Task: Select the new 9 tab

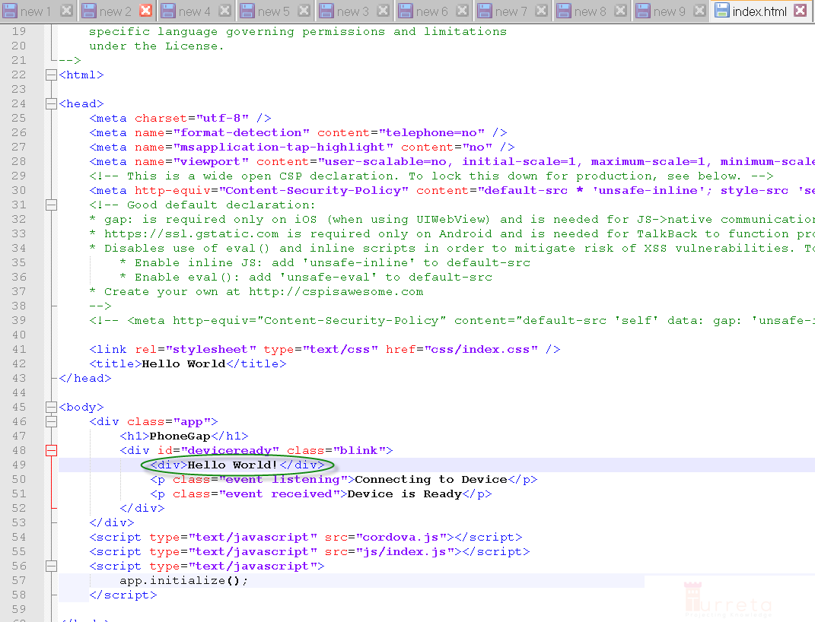Action: tap(670, 11)
